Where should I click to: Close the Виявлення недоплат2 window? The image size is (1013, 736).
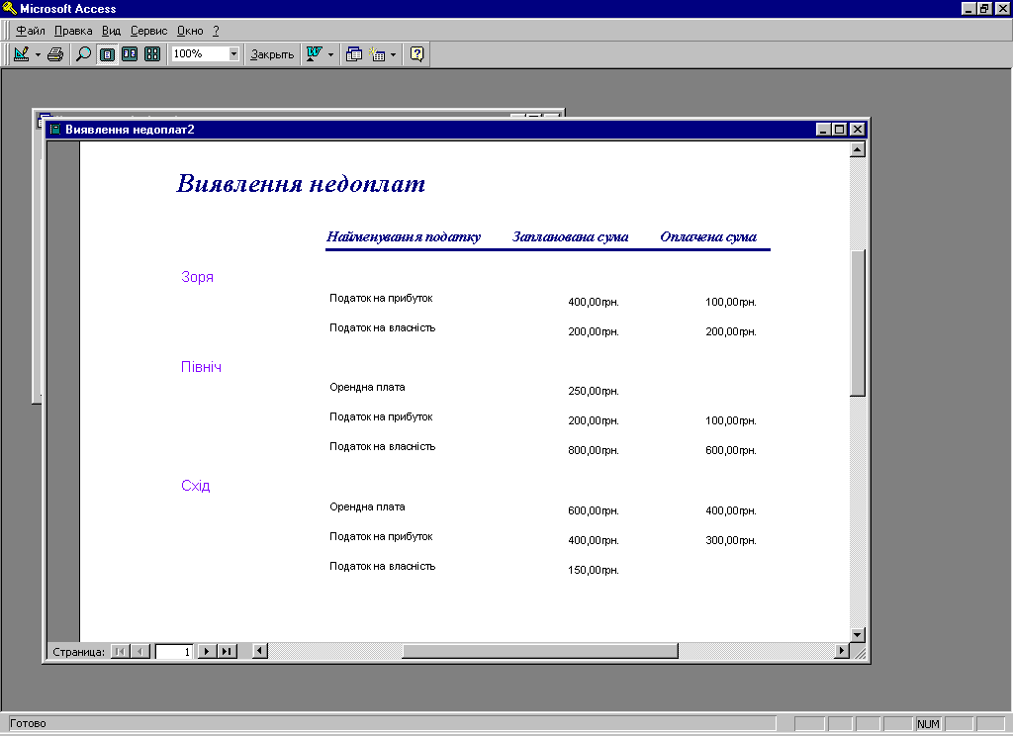[858, 130]
